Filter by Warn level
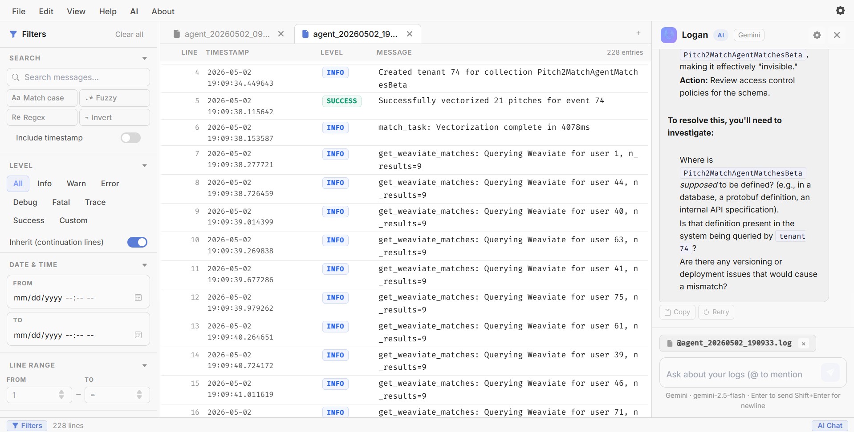The width and height of the screenshot is (854, 432). click(x=76, y=184)
